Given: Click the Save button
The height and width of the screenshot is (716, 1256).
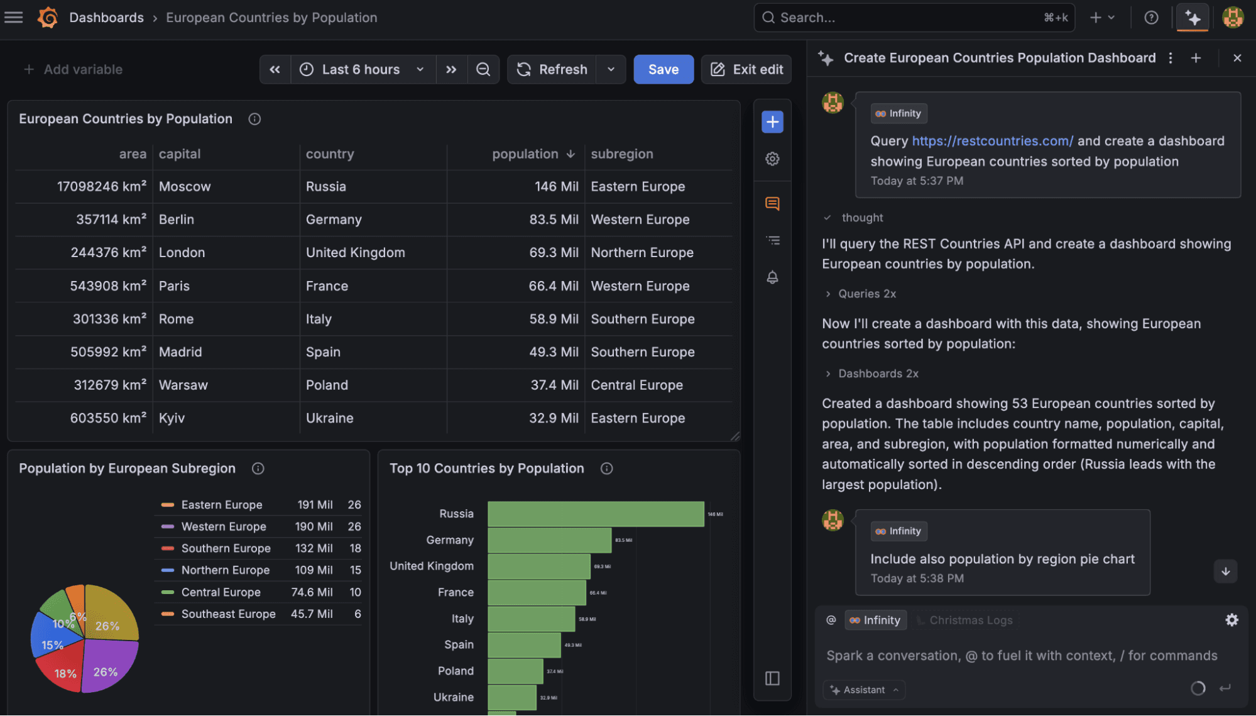Looking at the screenshot, I should 663,69.
